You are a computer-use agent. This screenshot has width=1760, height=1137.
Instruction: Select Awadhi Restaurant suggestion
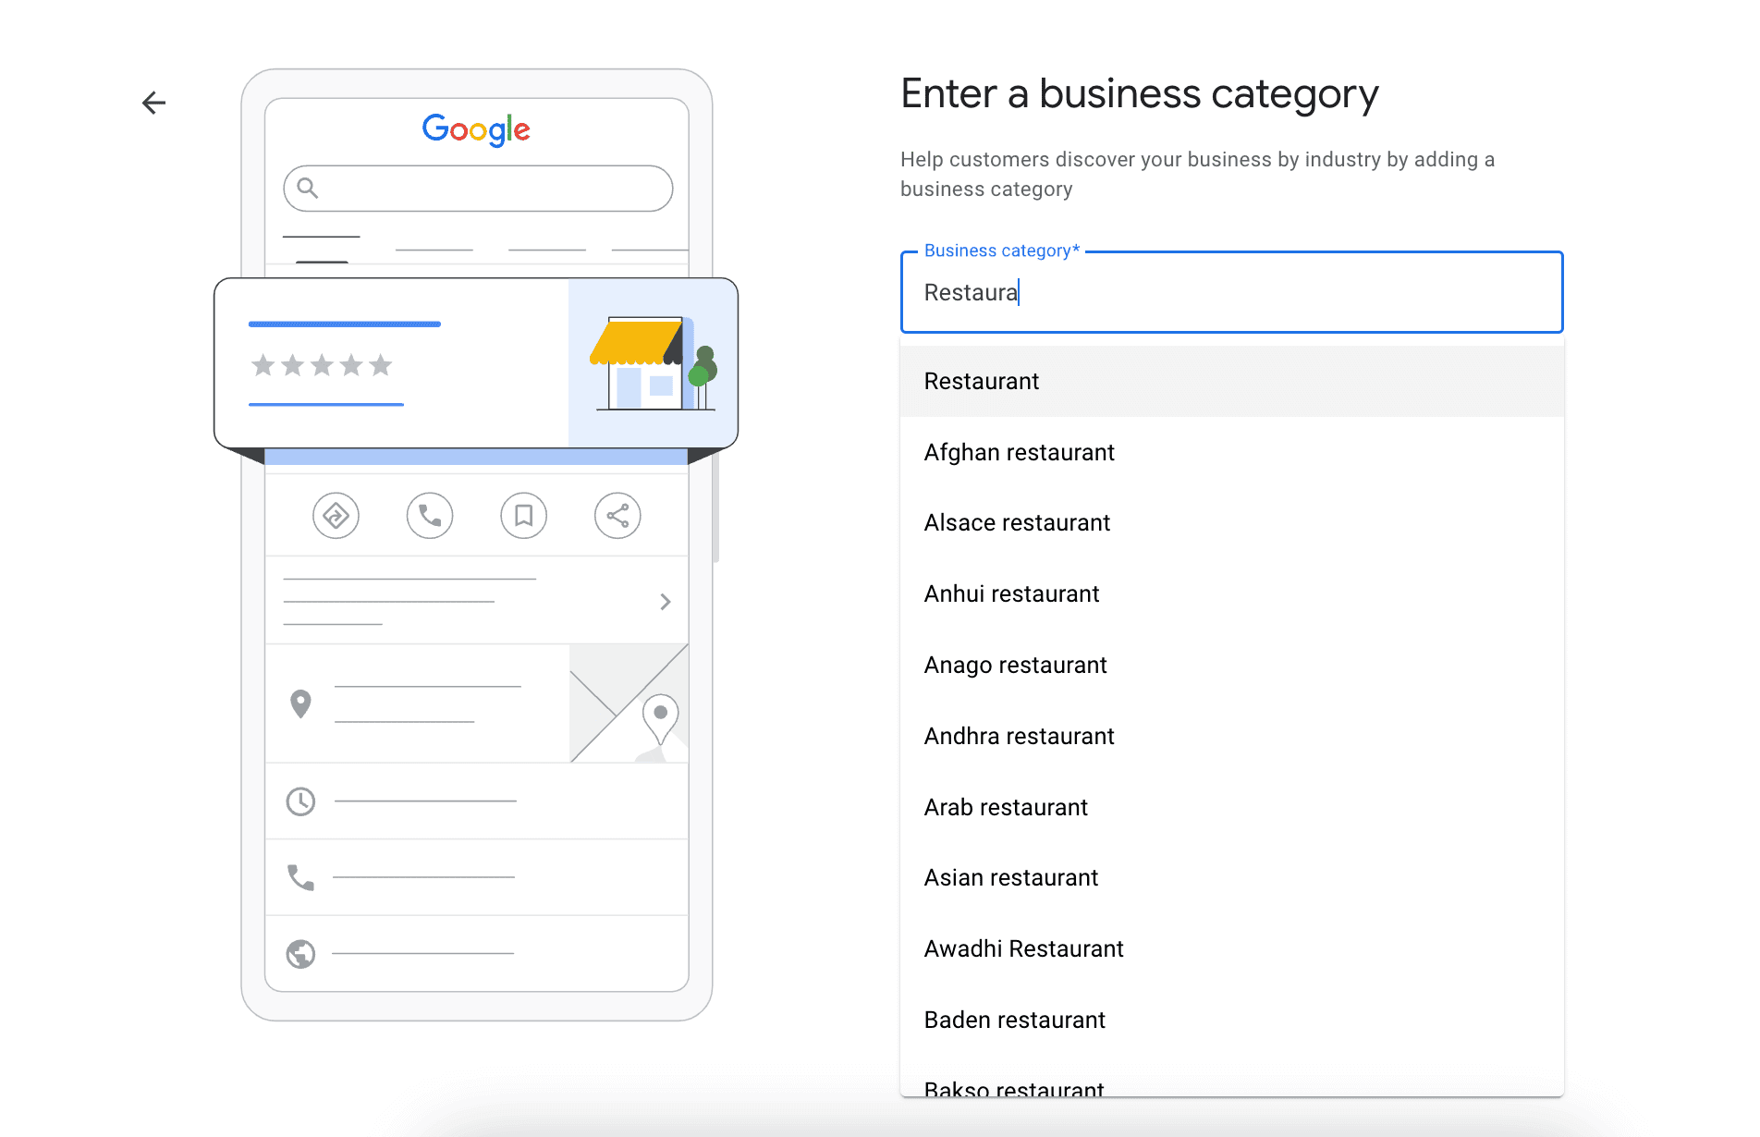(1023, 947)
